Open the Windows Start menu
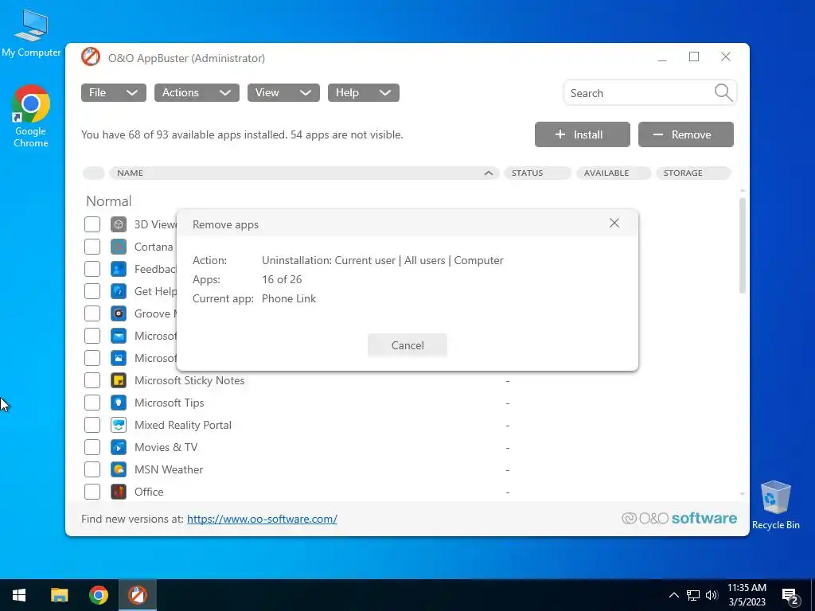815x611 pixels. point(19,595)
